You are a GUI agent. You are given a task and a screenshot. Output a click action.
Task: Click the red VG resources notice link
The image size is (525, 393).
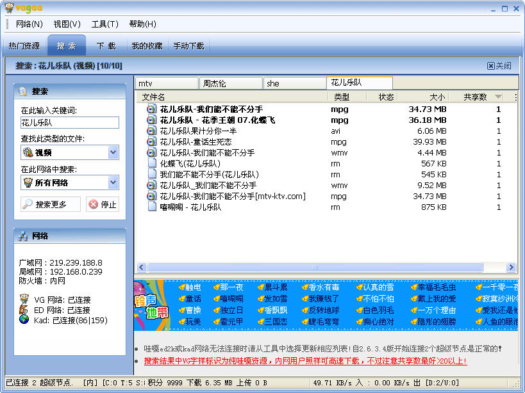coord(305,361)
